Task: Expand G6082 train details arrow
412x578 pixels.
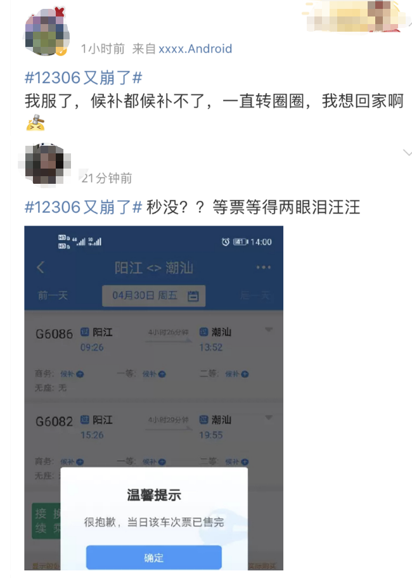Action: click(x=269, y=417)
